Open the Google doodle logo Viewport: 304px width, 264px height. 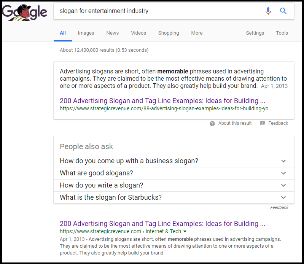[x=25, y=13]
